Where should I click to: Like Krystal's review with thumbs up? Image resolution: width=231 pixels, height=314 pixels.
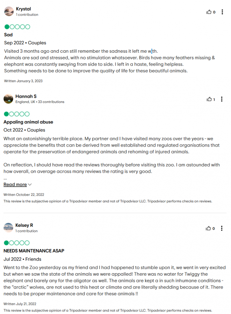(x=209, y=12)
